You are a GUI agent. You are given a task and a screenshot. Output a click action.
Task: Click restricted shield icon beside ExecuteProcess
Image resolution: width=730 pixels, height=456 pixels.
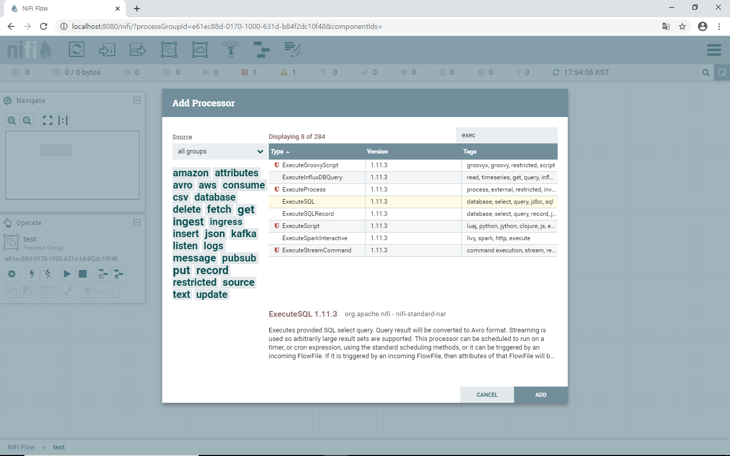(277, 189)
